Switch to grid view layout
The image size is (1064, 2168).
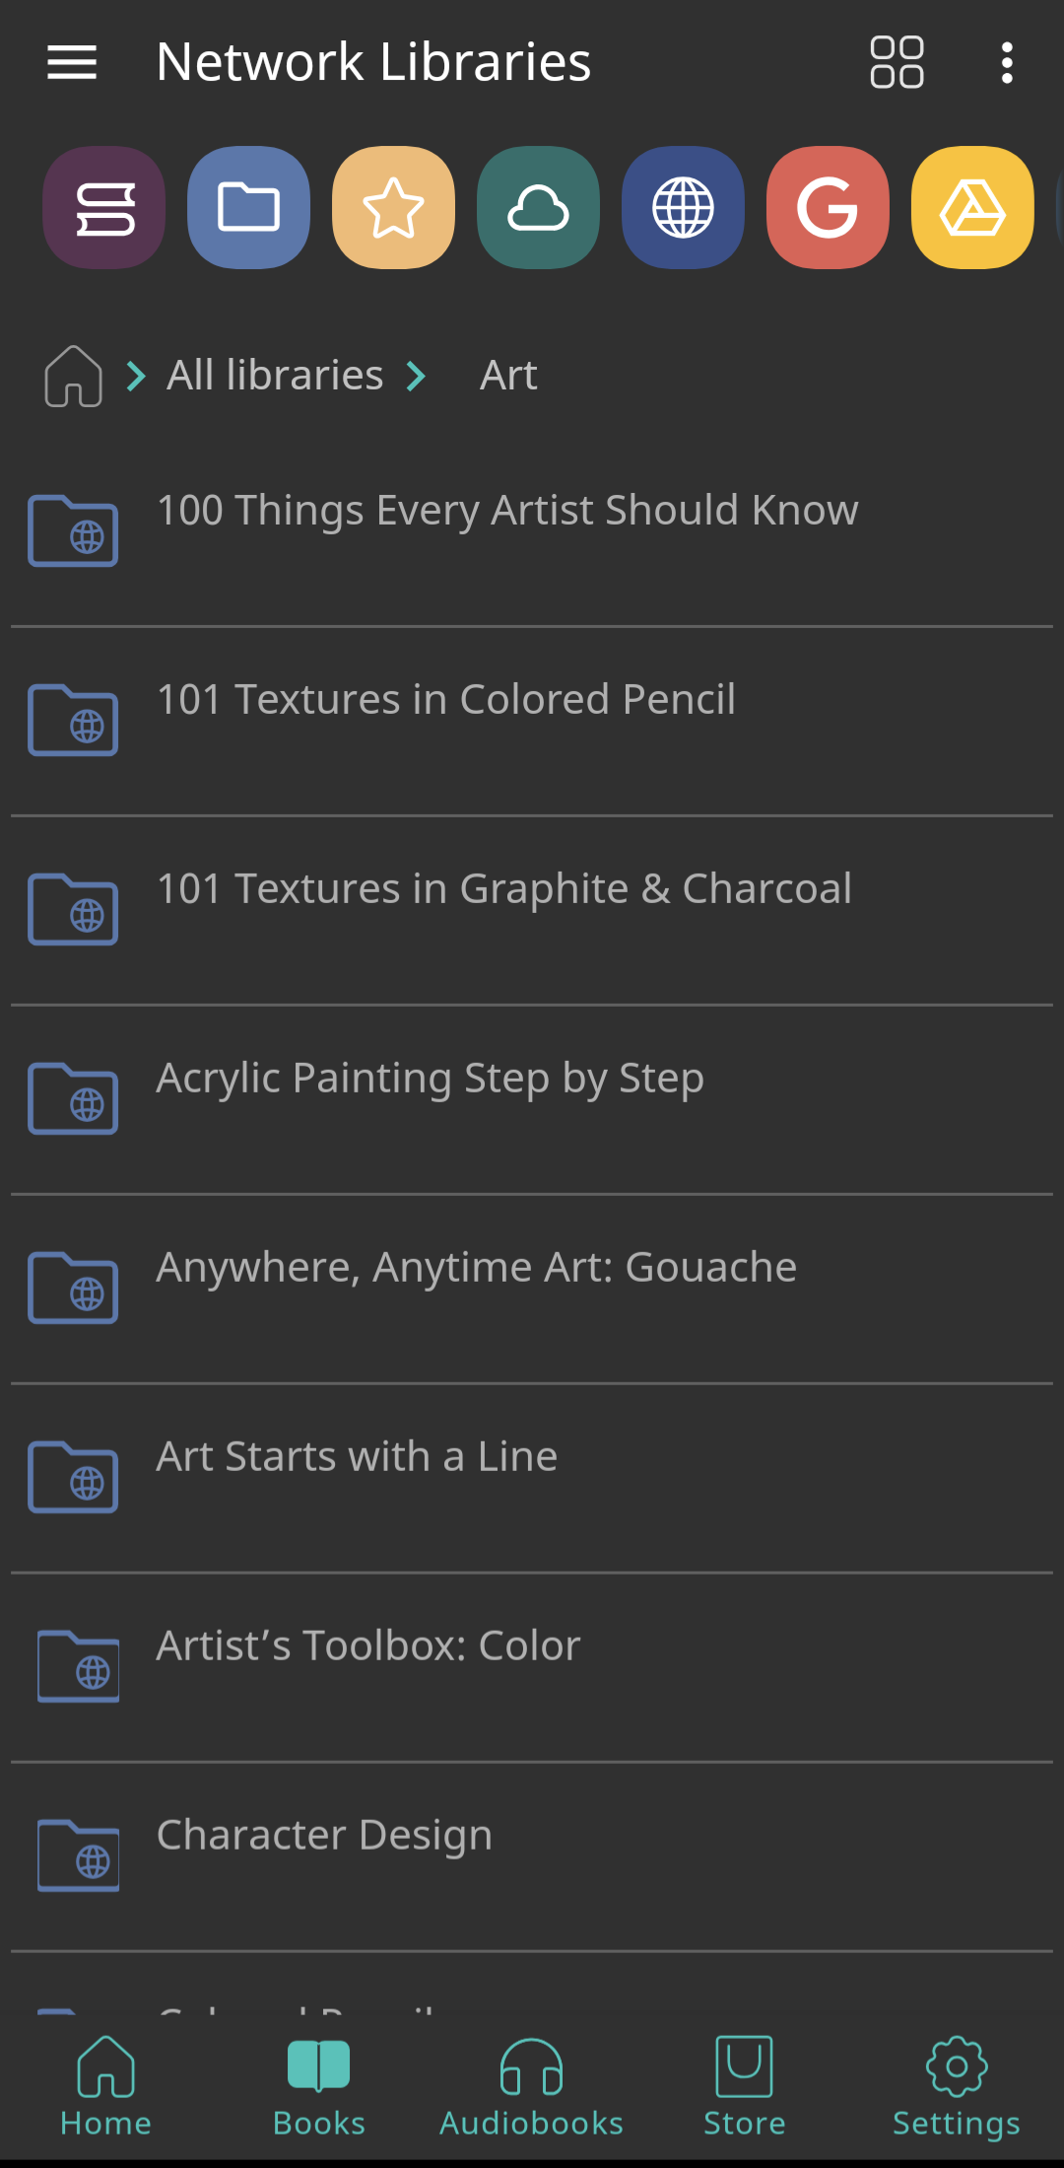897,62
